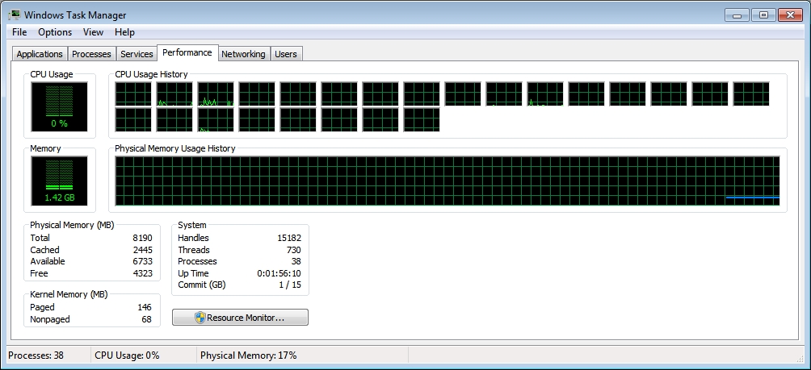This screenshot has height=370, width=811.
Task: Click the Physical Memory 17% status bar panel
Action: tap(301, 355)
